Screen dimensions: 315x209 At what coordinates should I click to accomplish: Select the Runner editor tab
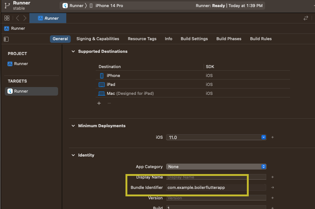pos(48,18)
